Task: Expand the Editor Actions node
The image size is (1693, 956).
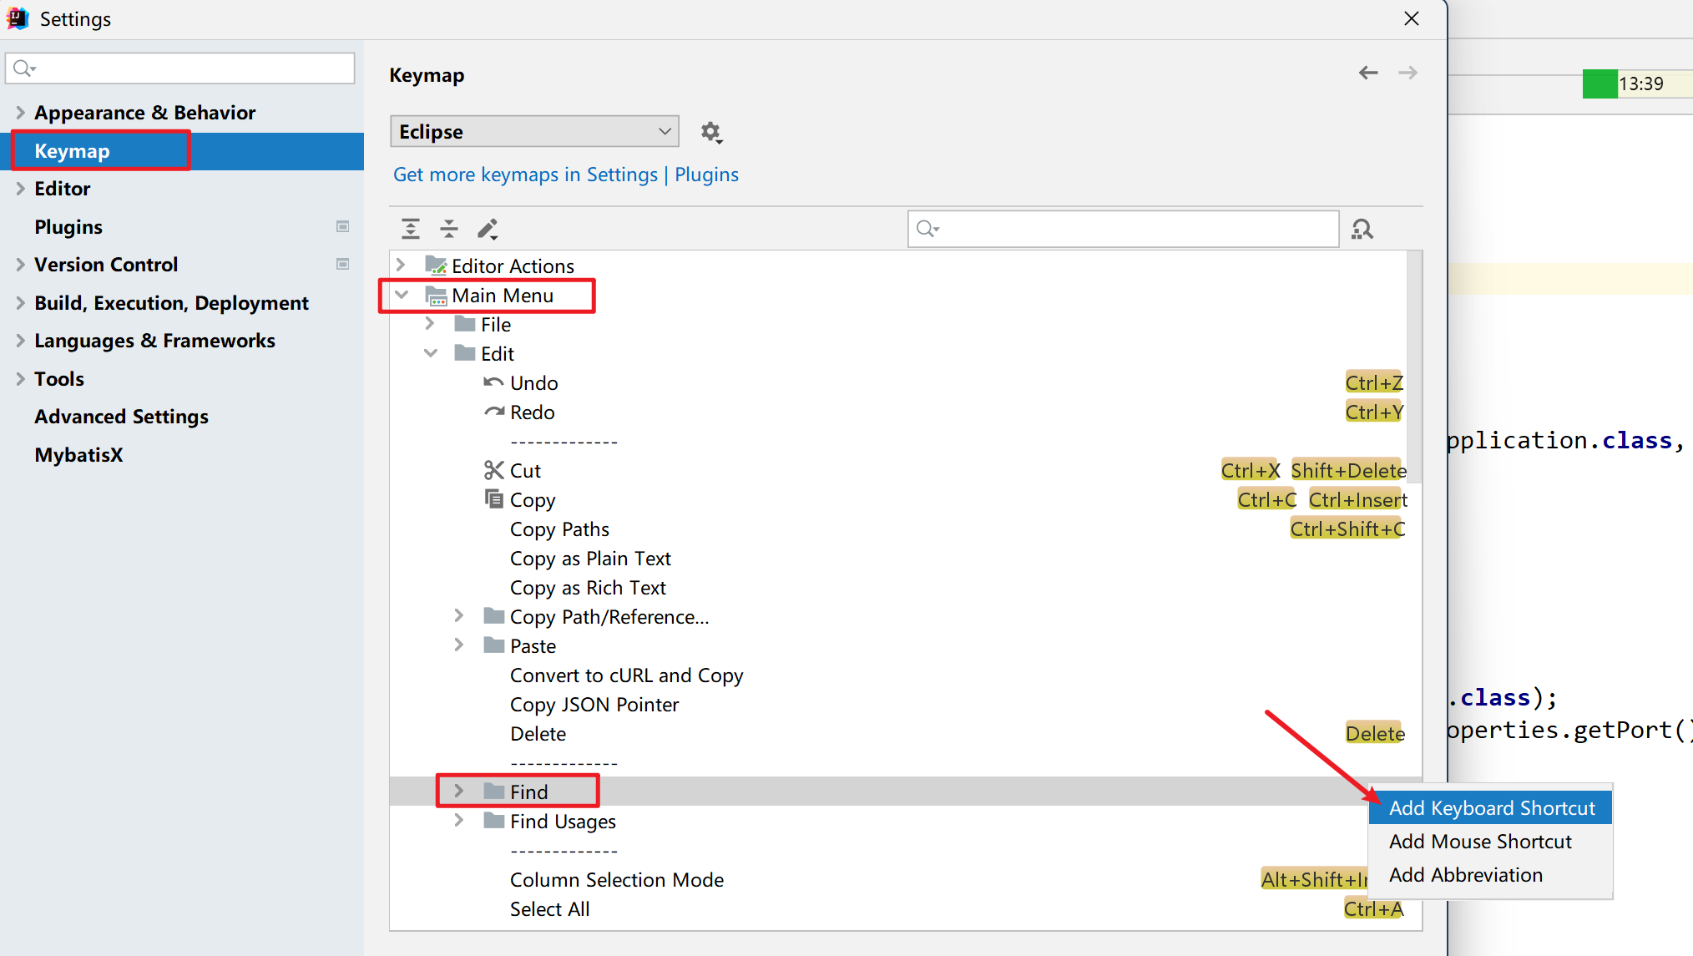Action: pyautogui.click(x=402, y=266)
